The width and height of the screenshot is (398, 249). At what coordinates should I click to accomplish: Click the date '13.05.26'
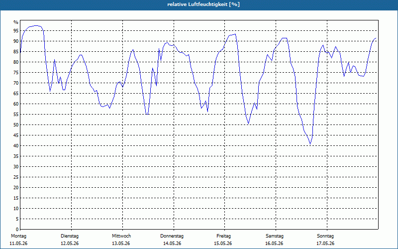121,244
